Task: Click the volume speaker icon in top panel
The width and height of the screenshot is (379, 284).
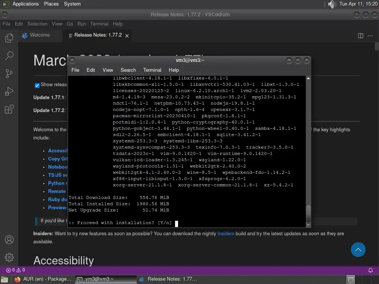Action: tap(332, 4)
